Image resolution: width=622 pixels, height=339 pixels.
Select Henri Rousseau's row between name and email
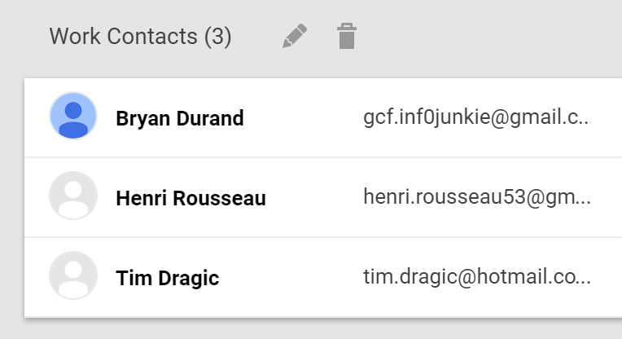coord(314,198)
